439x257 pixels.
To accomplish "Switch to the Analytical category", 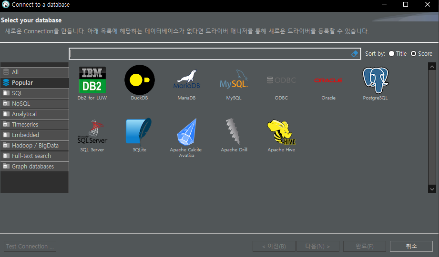I will point(34,114).
